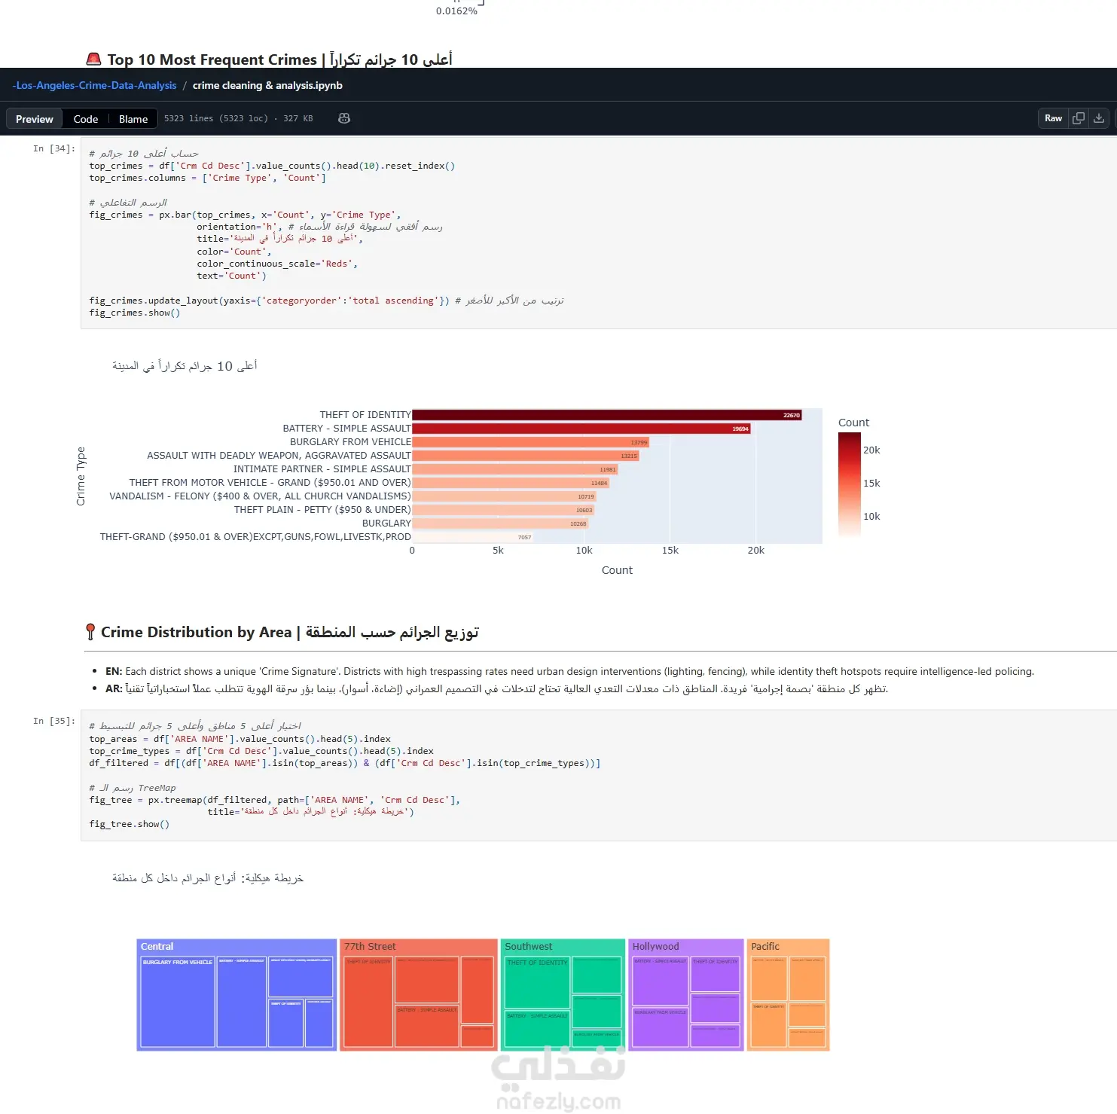Select the VANDALISM - FELONY bar (10719)
This screenshot has height=1114, width=1117.
point(504,496)
